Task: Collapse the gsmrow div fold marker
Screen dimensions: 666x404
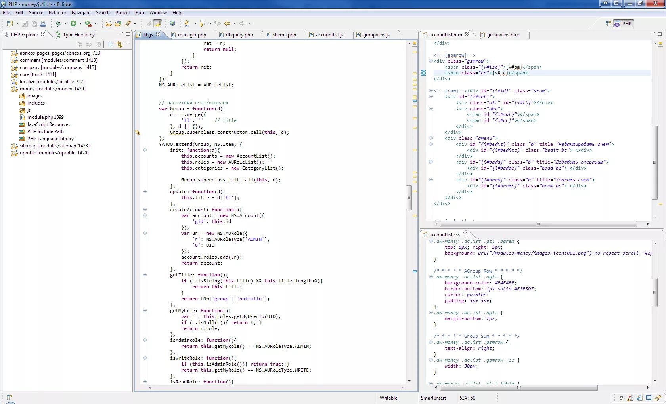Action: tap(431, 61)
